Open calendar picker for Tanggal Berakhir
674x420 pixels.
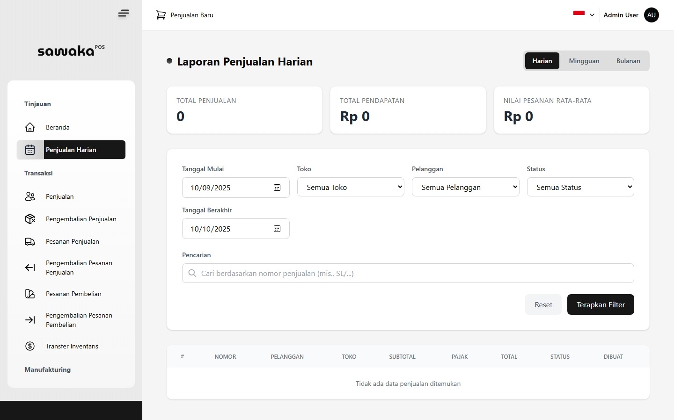pos(277,229)
